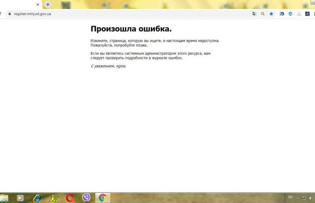Image resolution: width=315 pixels, height=203 pixels.
Task: Open Viber from the taskbar
Action: pos(86,198)
